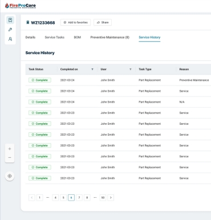
Task: Jump to page 5
Action: tap(63, 198)
